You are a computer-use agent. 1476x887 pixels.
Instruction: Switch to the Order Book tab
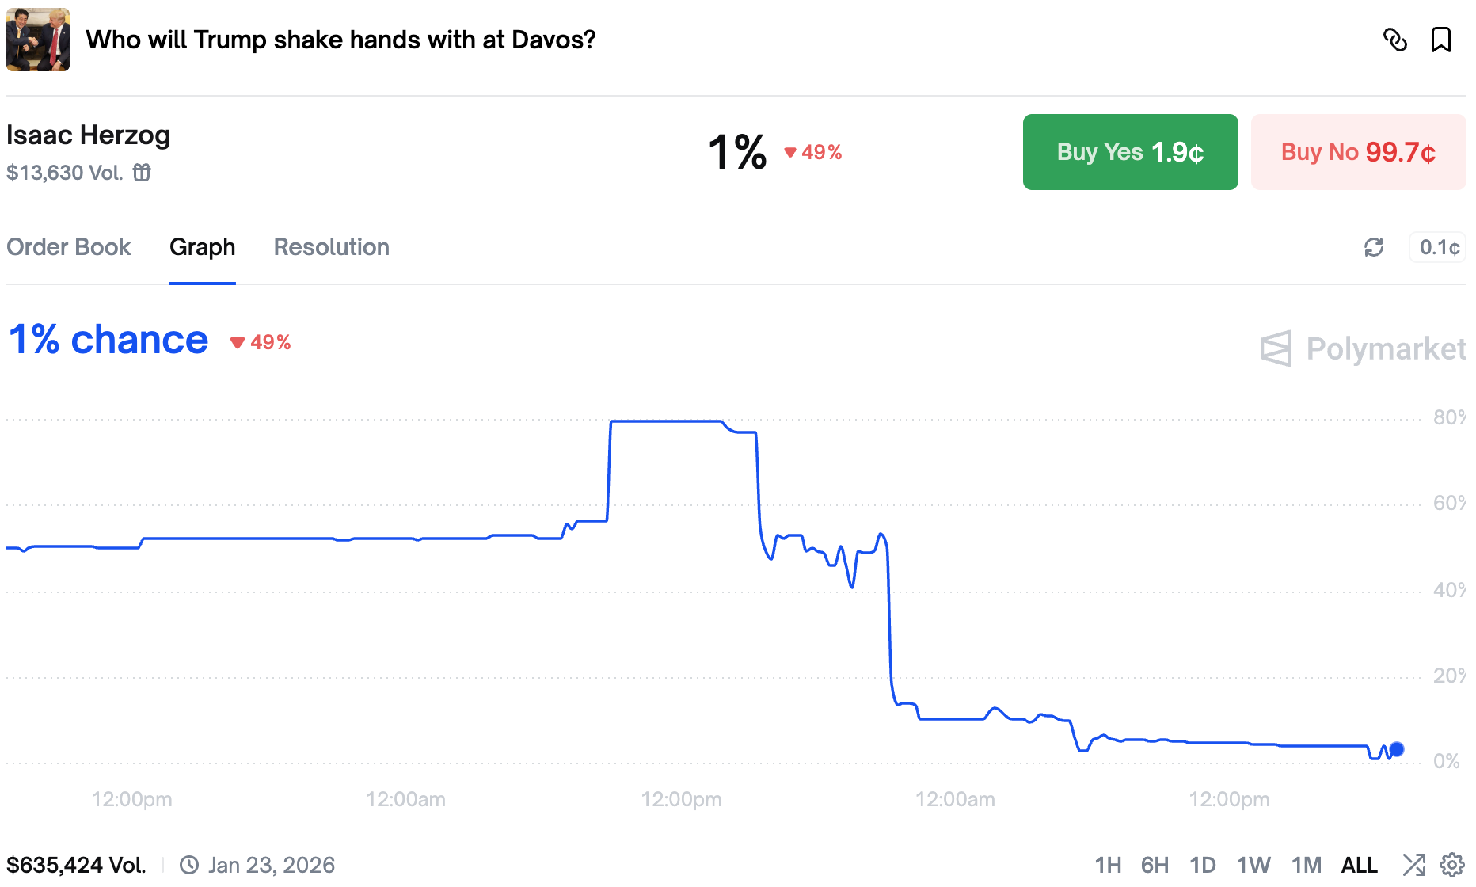(69, 247)
